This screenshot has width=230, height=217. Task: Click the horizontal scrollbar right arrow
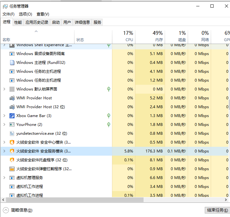226,200
